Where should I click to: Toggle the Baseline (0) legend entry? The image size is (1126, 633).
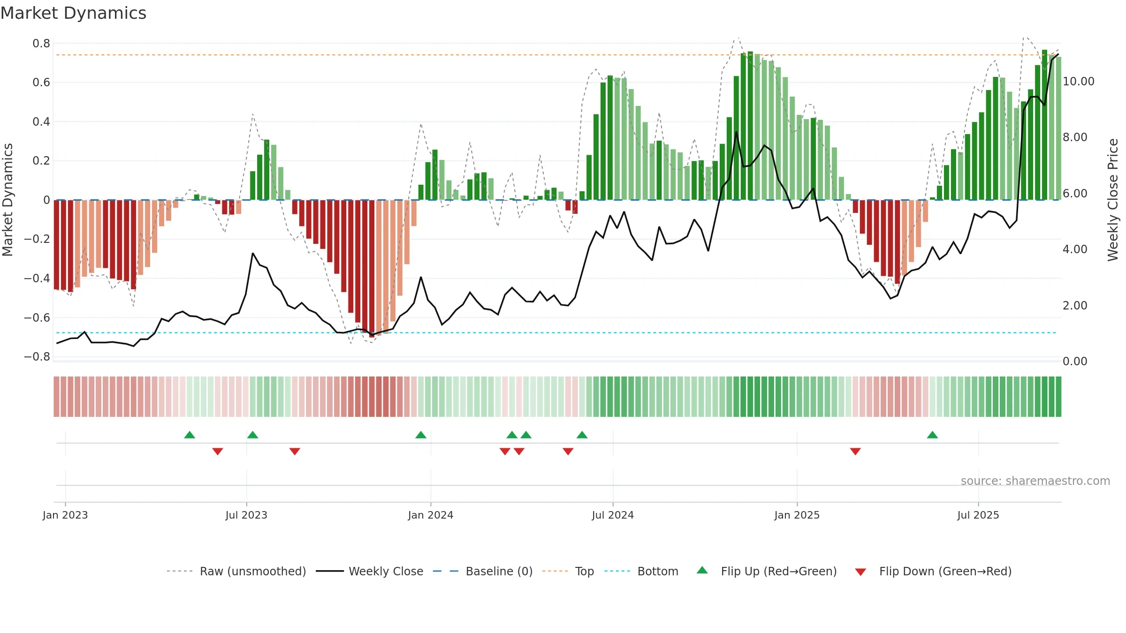point(499,571)
